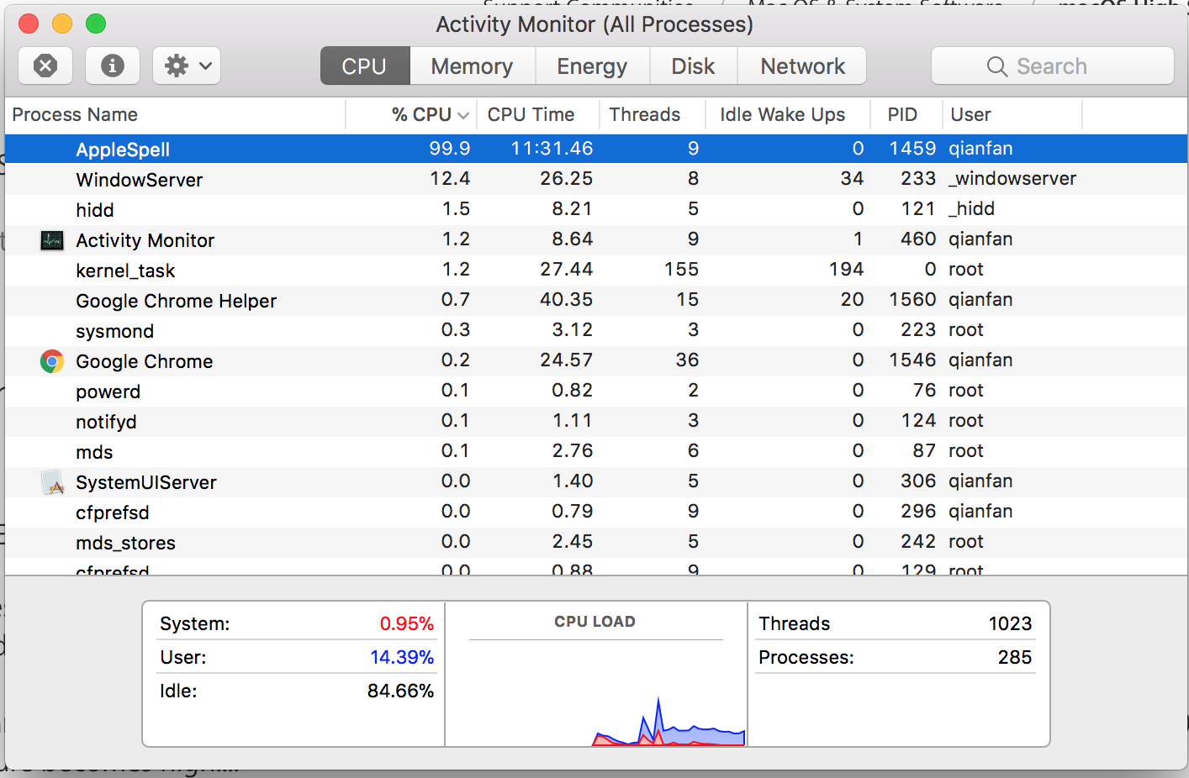Select the Google Chrome process name
Viewport: 1189px width, 778px height.
[x=144, y=361]
